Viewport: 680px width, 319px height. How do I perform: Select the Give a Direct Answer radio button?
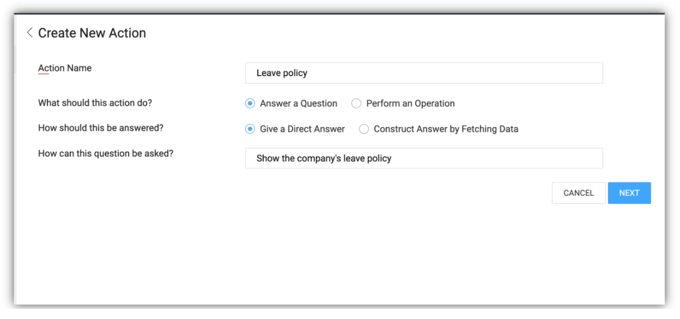tap(250, 128)
